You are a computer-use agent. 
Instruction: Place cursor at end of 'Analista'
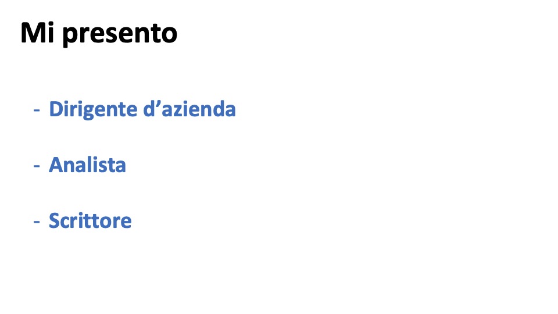pyautogui.click(x=126, y=165)
